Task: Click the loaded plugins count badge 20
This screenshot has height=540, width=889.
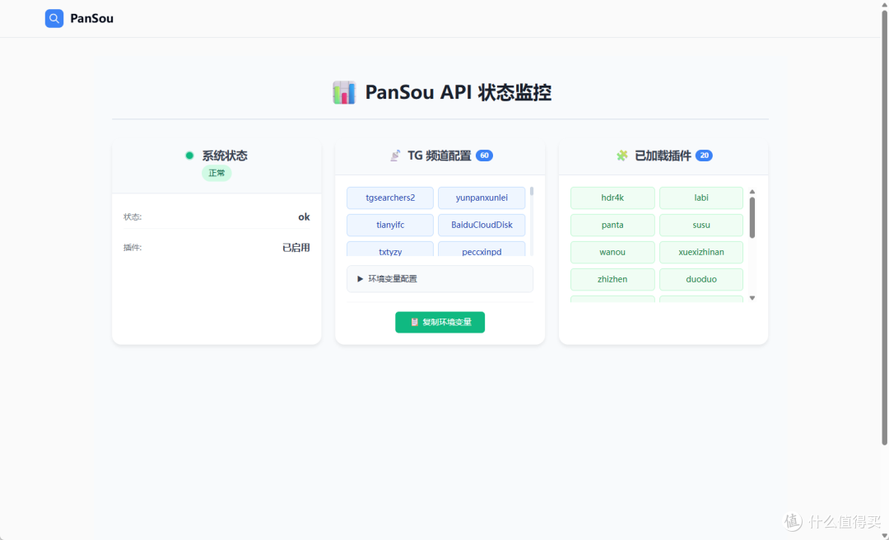Action: [x=704, y=156]
